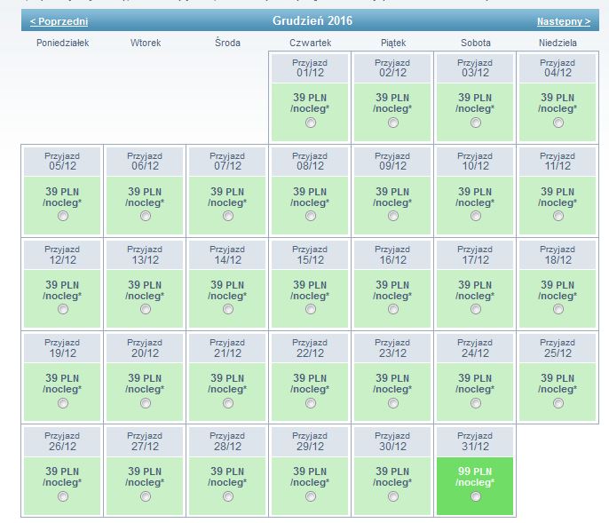Pick the 19/12 arrival radio button

tap(63, 403)
